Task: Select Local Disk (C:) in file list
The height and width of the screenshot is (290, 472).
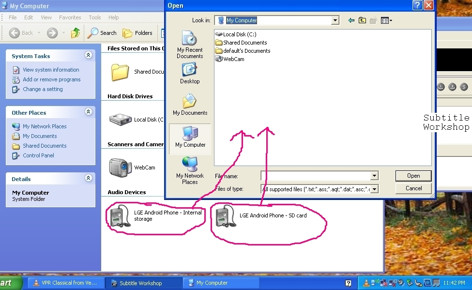Action: [x=236, y=34]
